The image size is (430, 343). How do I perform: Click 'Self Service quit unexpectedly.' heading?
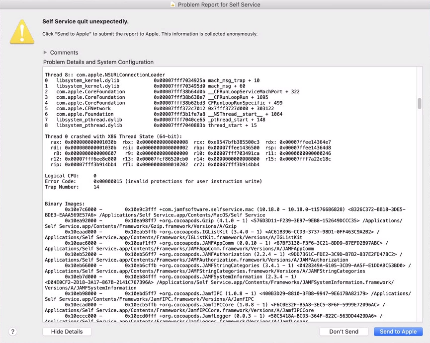(86, 22)
